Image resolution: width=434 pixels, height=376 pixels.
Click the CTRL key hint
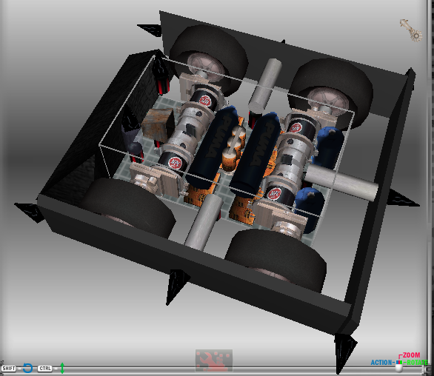[45, 369]
